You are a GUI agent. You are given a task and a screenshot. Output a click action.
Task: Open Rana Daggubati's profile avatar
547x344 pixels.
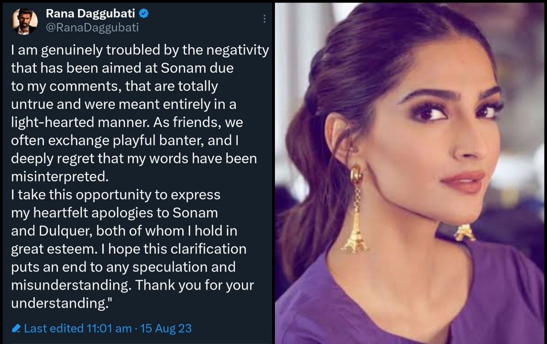25,21
